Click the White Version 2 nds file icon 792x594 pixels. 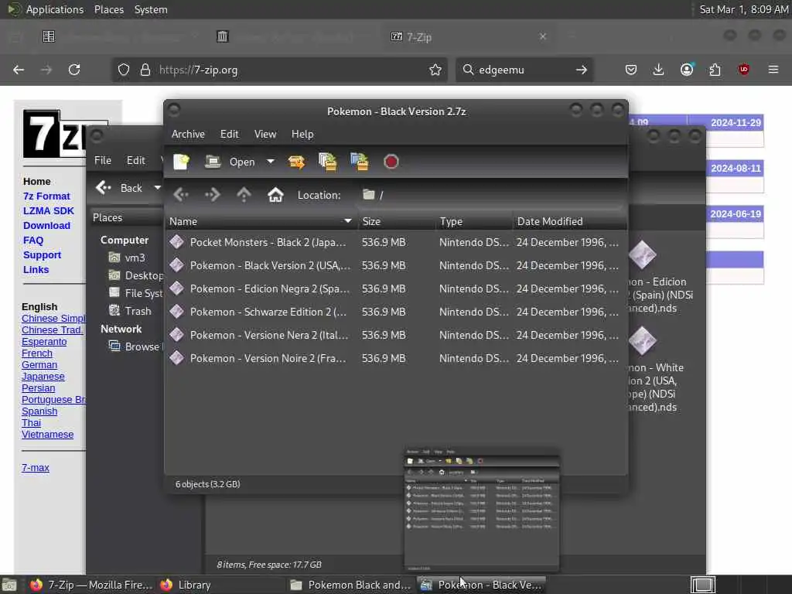643,340
